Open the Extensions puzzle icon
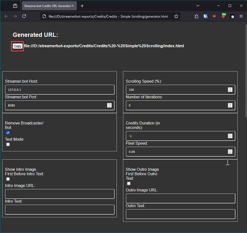Image resolution: width=247 pixels, height=233 pixels. click(196, 16)
